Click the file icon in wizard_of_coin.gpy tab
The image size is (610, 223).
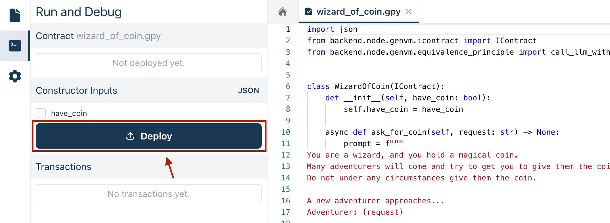pos(309,12)
